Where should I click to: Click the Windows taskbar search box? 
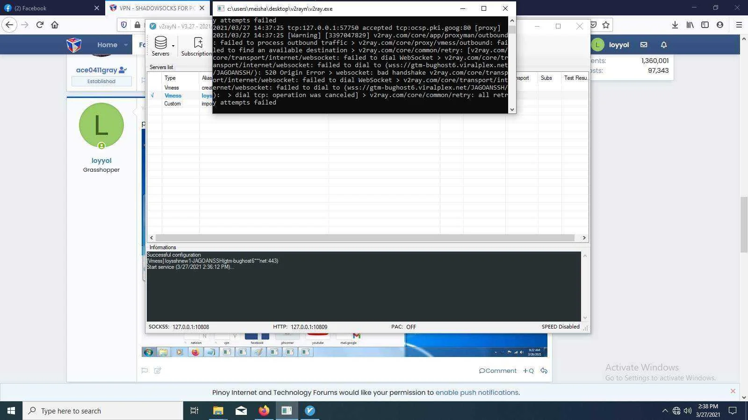coord(103,411)
